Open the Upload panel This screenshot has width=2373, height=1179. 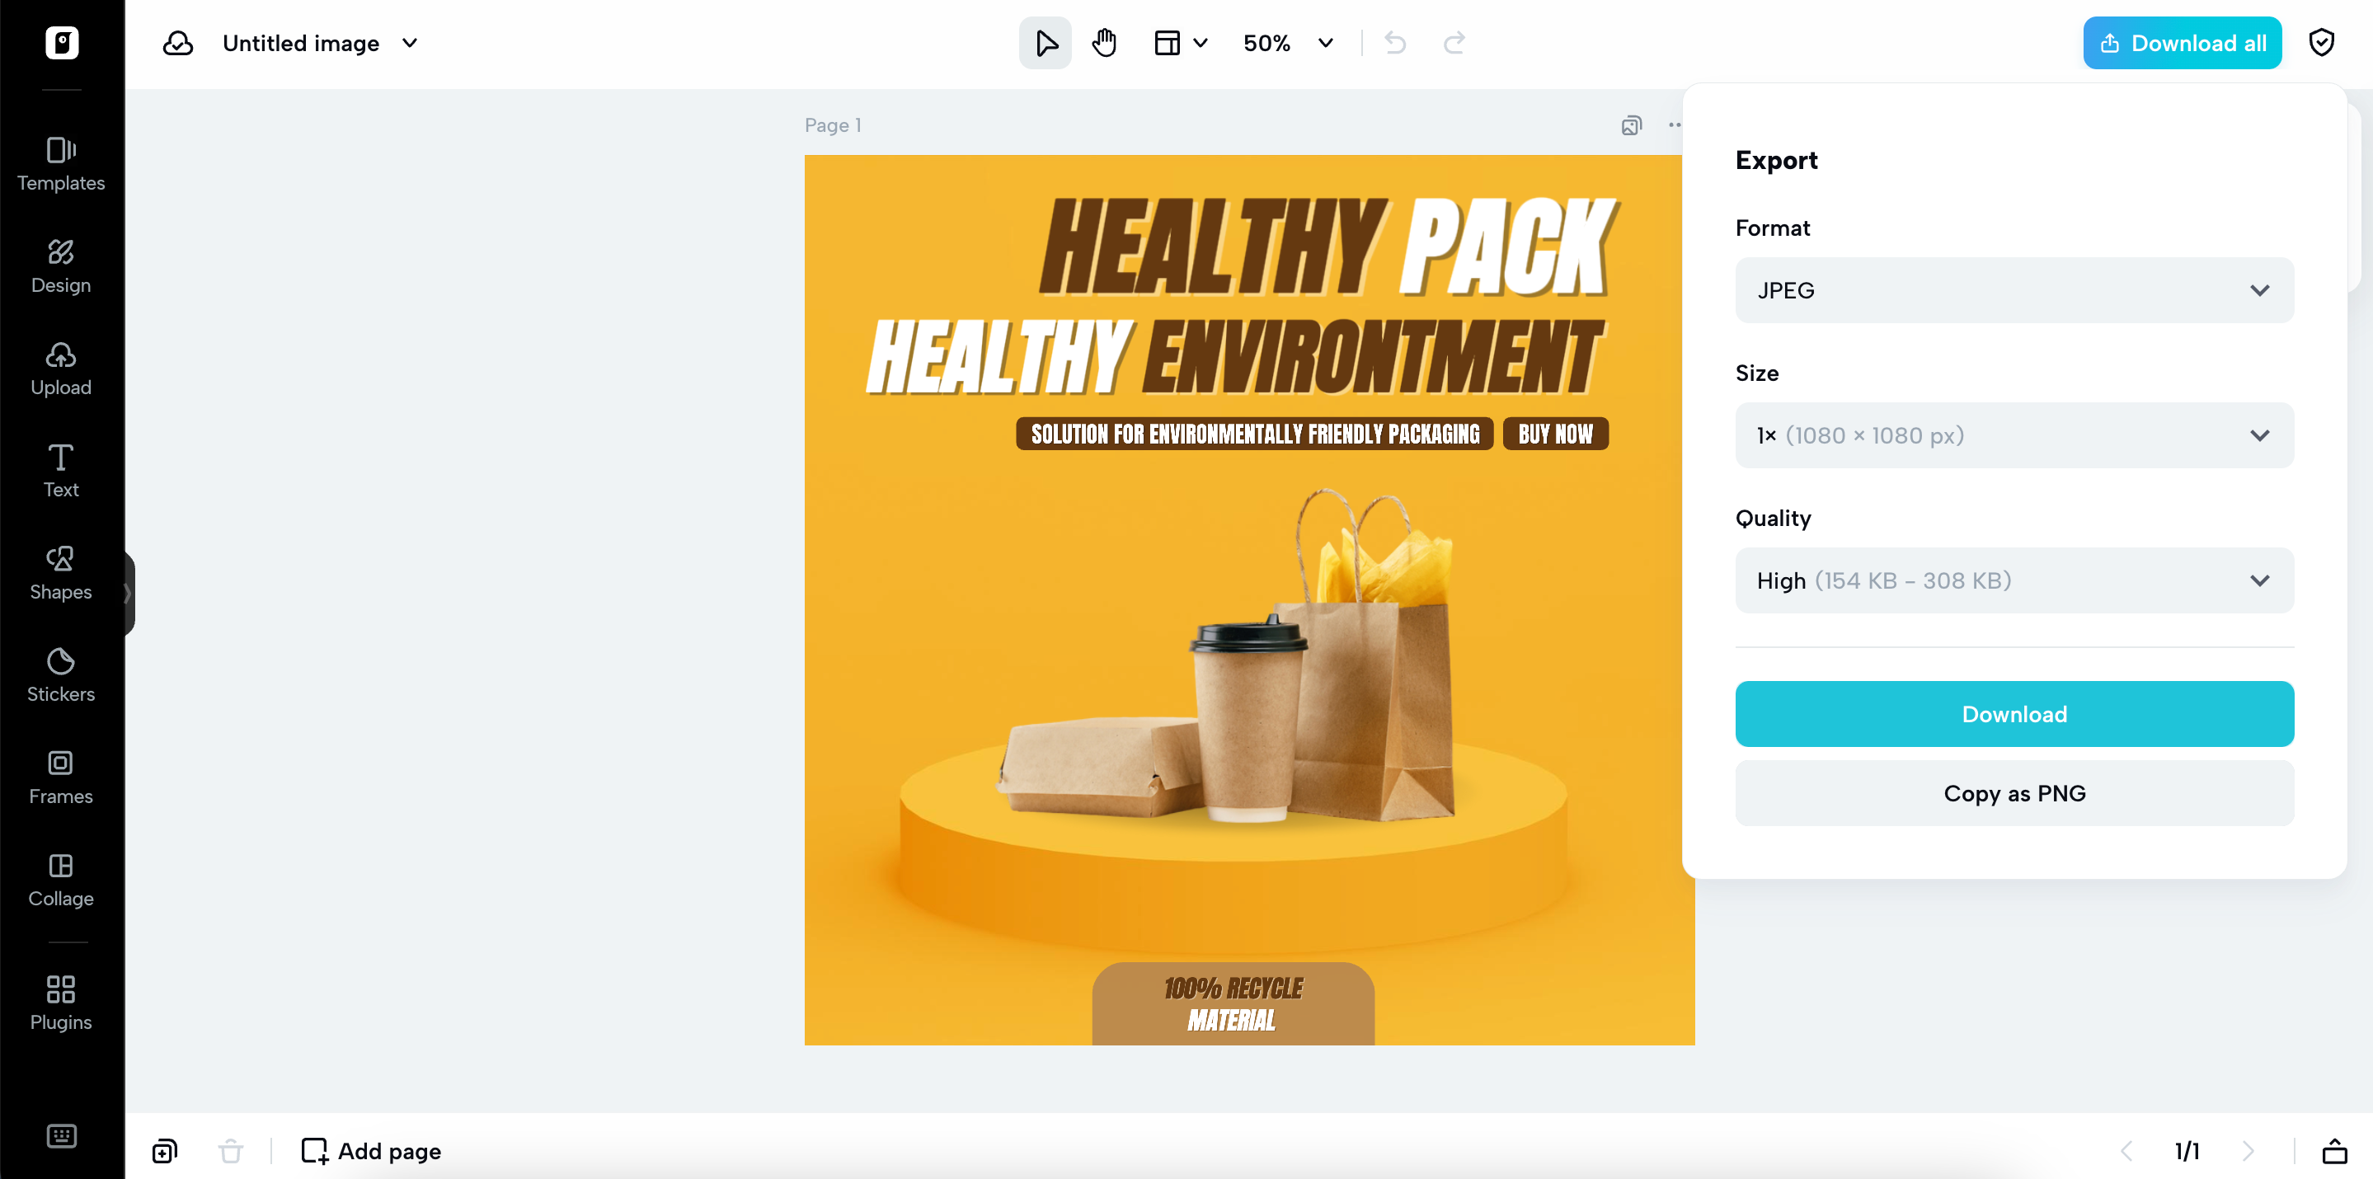(x=61, y=367)
